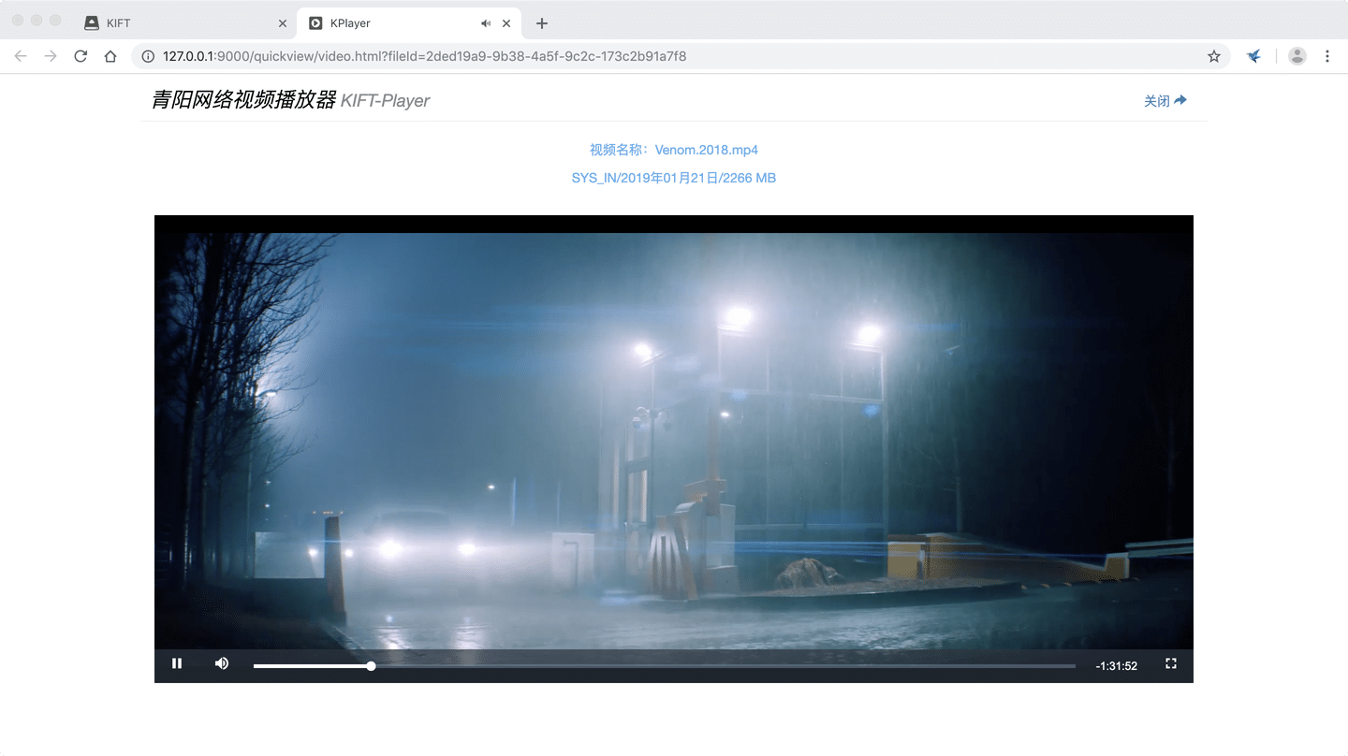This screenshot has width=1348, height=756.
Task: Open the browser profile avatar
Action: 1297,56
